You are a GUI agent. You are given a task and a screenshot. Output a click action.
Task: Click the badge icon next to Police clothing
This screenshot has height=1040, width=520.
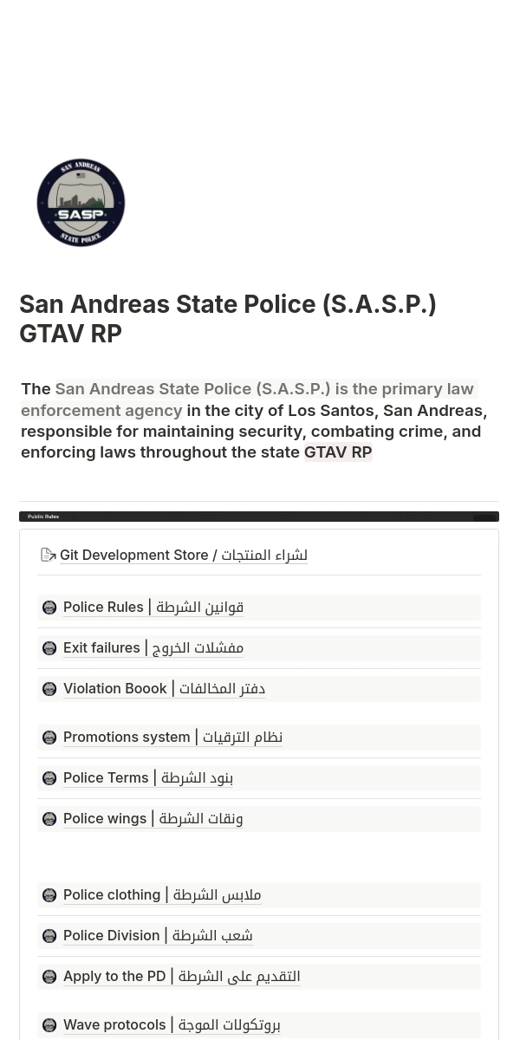tap(49, 895)
